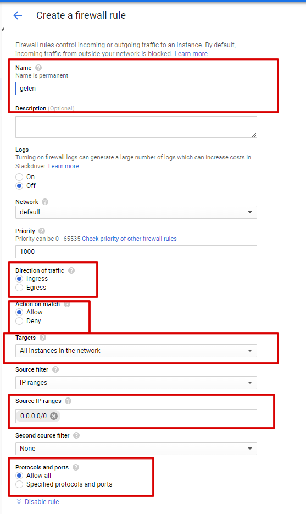The width and height of the screenshot is (306, 514).
Task: Turn firewall Logs On
Action: pyautogui.click(x=19, y=177)
